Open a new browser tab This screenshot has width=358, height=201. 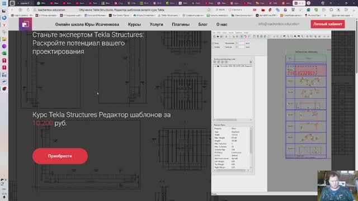[308, 3]
